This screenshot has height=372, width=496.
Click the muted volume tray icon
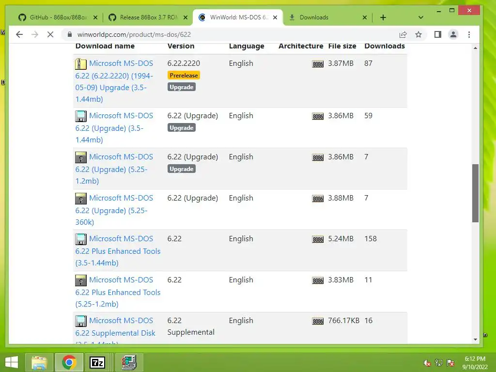(427, 363)
